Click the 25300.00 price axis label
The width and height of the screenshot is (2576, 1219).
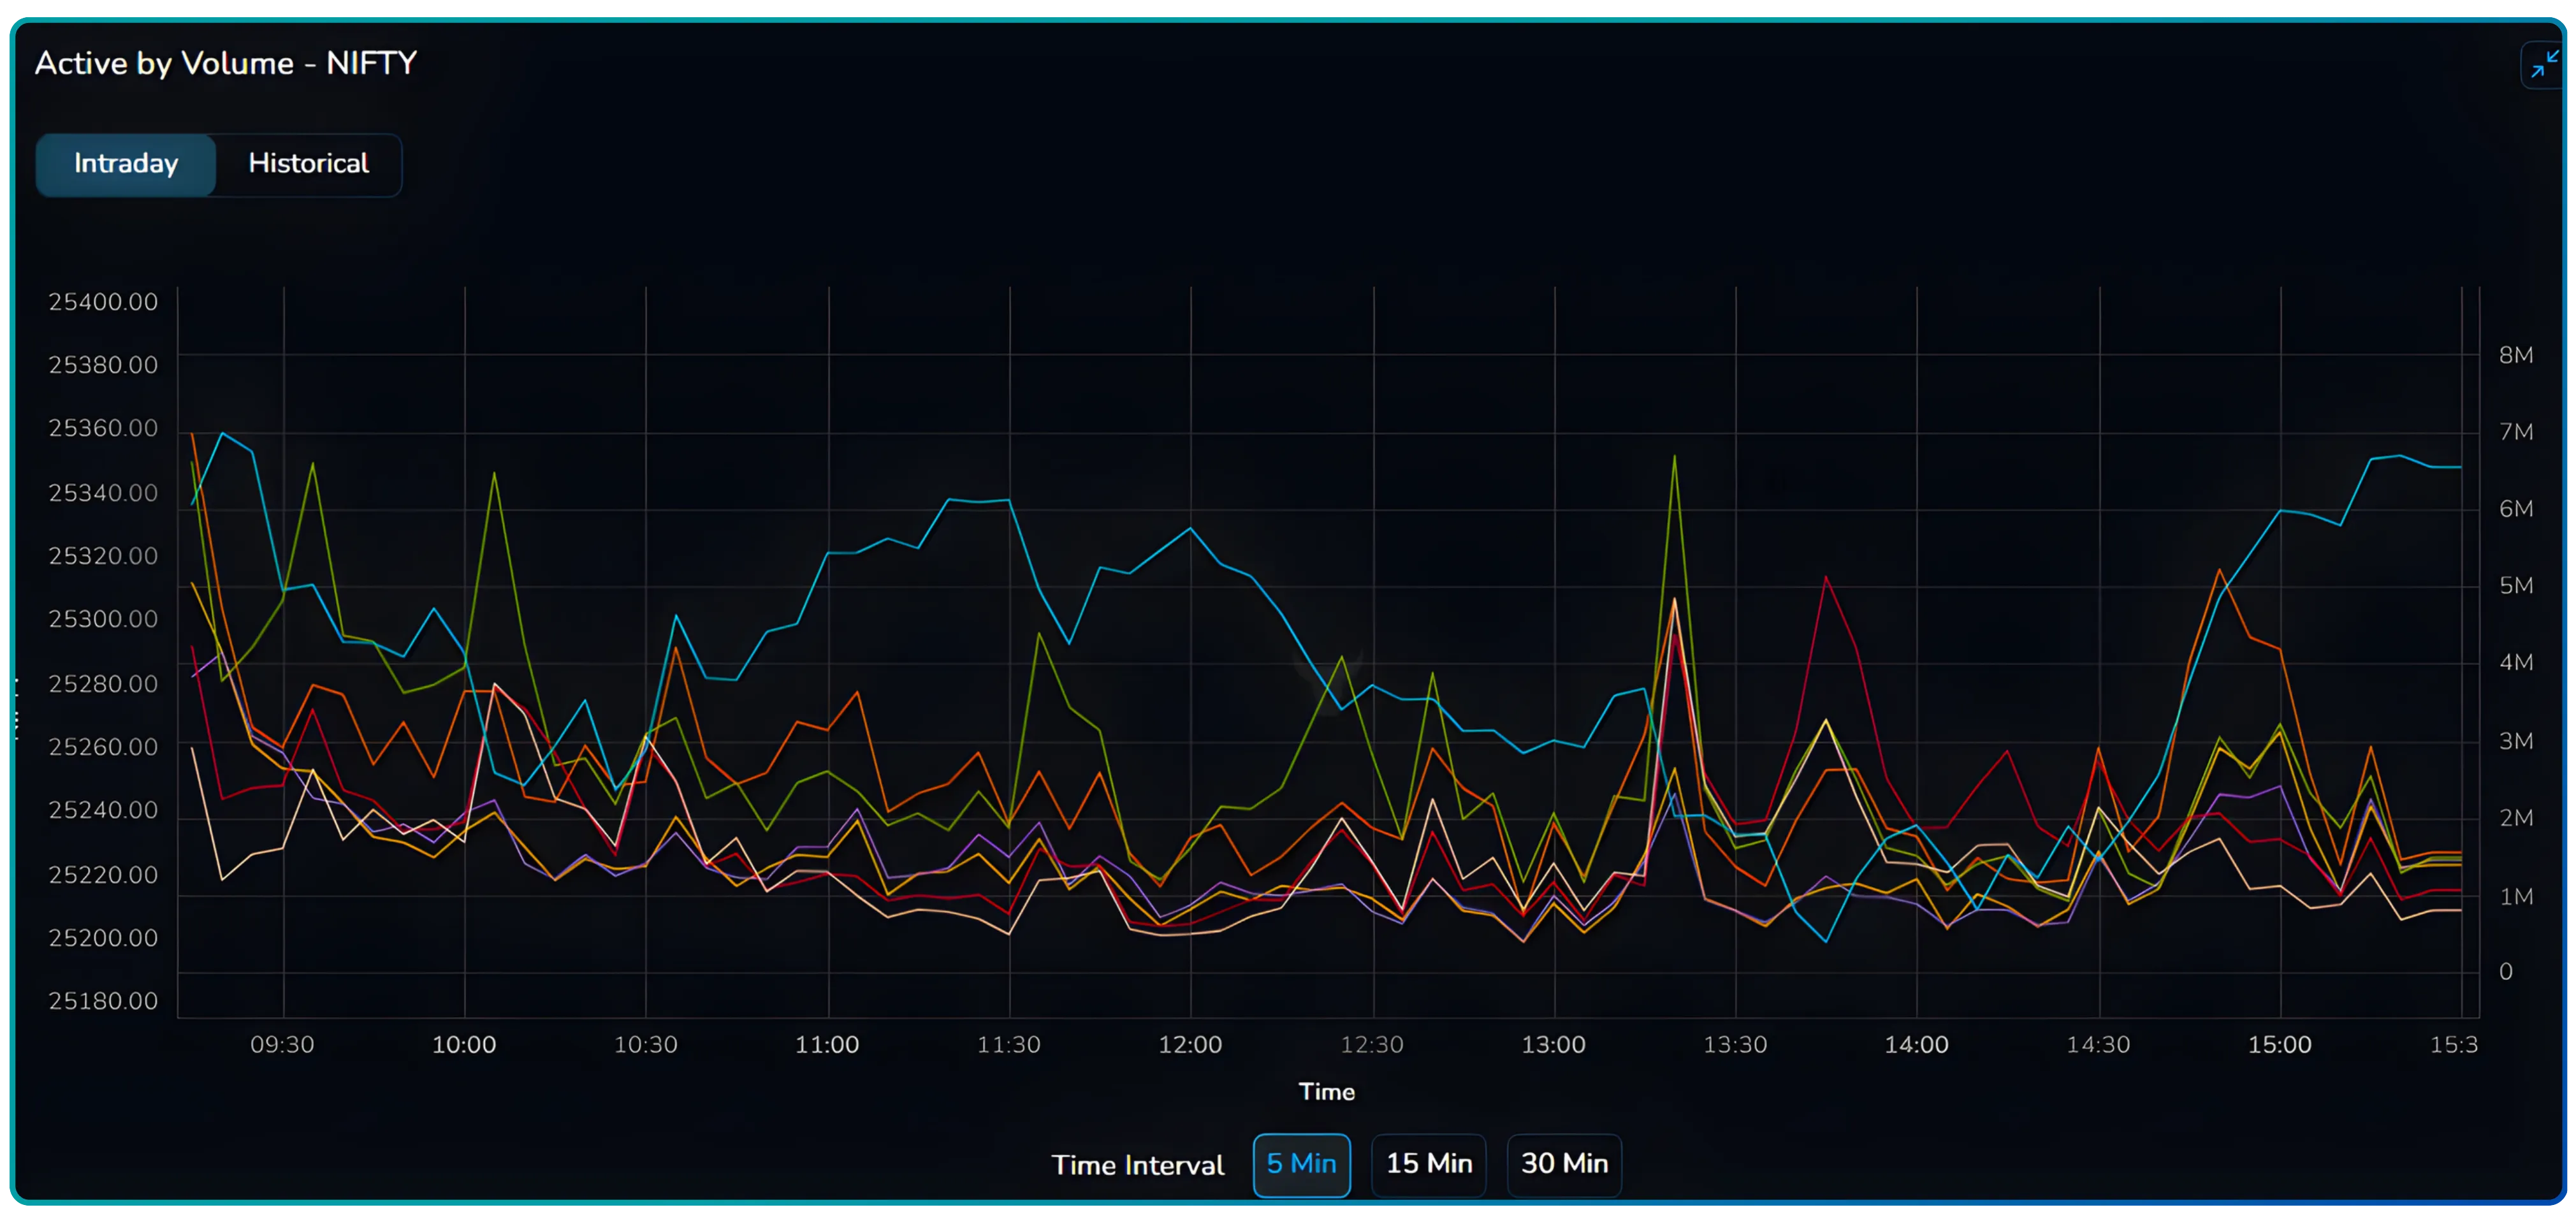pyautogui.click(x=103, y=619)
